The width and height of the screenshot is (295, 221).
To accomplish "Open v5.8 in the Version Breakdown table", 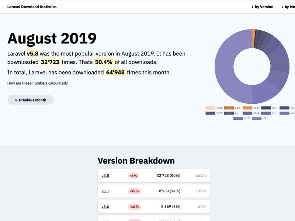I will 105,175.
